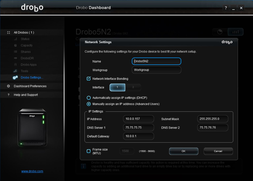Click the Drobo Apps icon
253x181 pixels.
pyautogui.click(x=15, y=65)
